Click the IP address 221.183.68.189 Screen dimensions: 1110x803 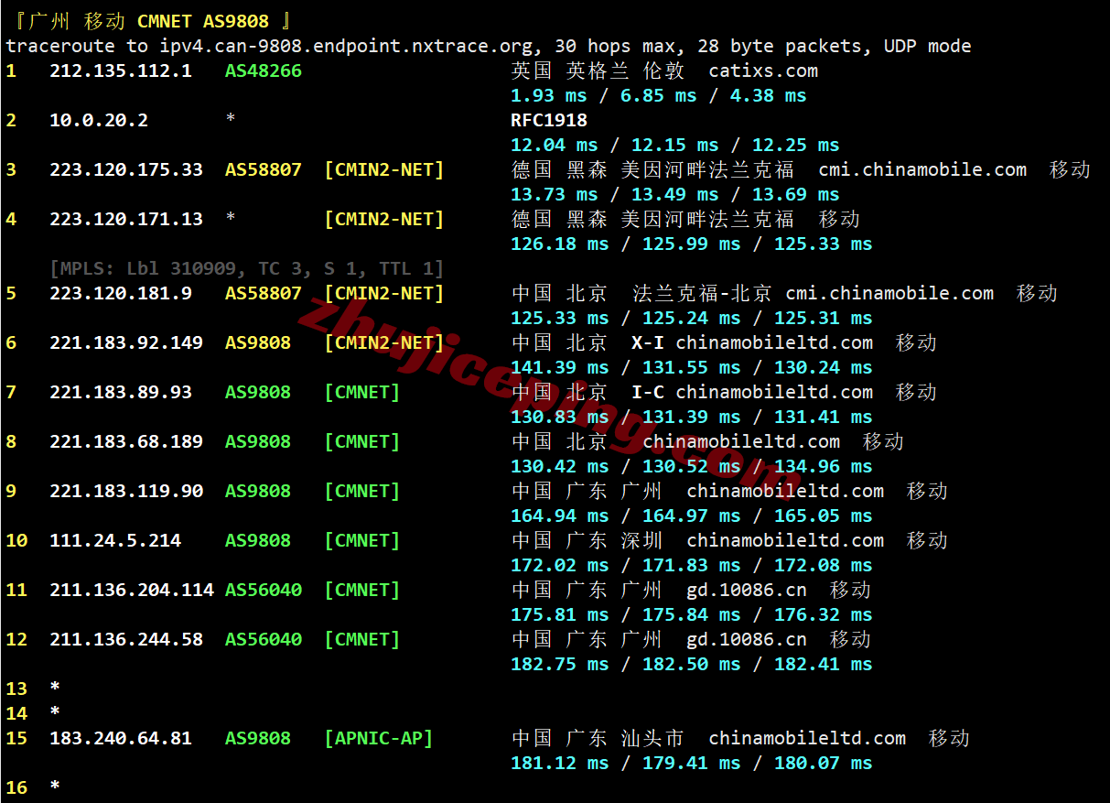[126, 441]
